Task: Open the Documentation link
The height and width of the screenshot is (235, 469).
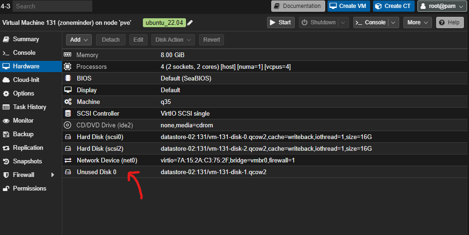Action: pos(298,6)
